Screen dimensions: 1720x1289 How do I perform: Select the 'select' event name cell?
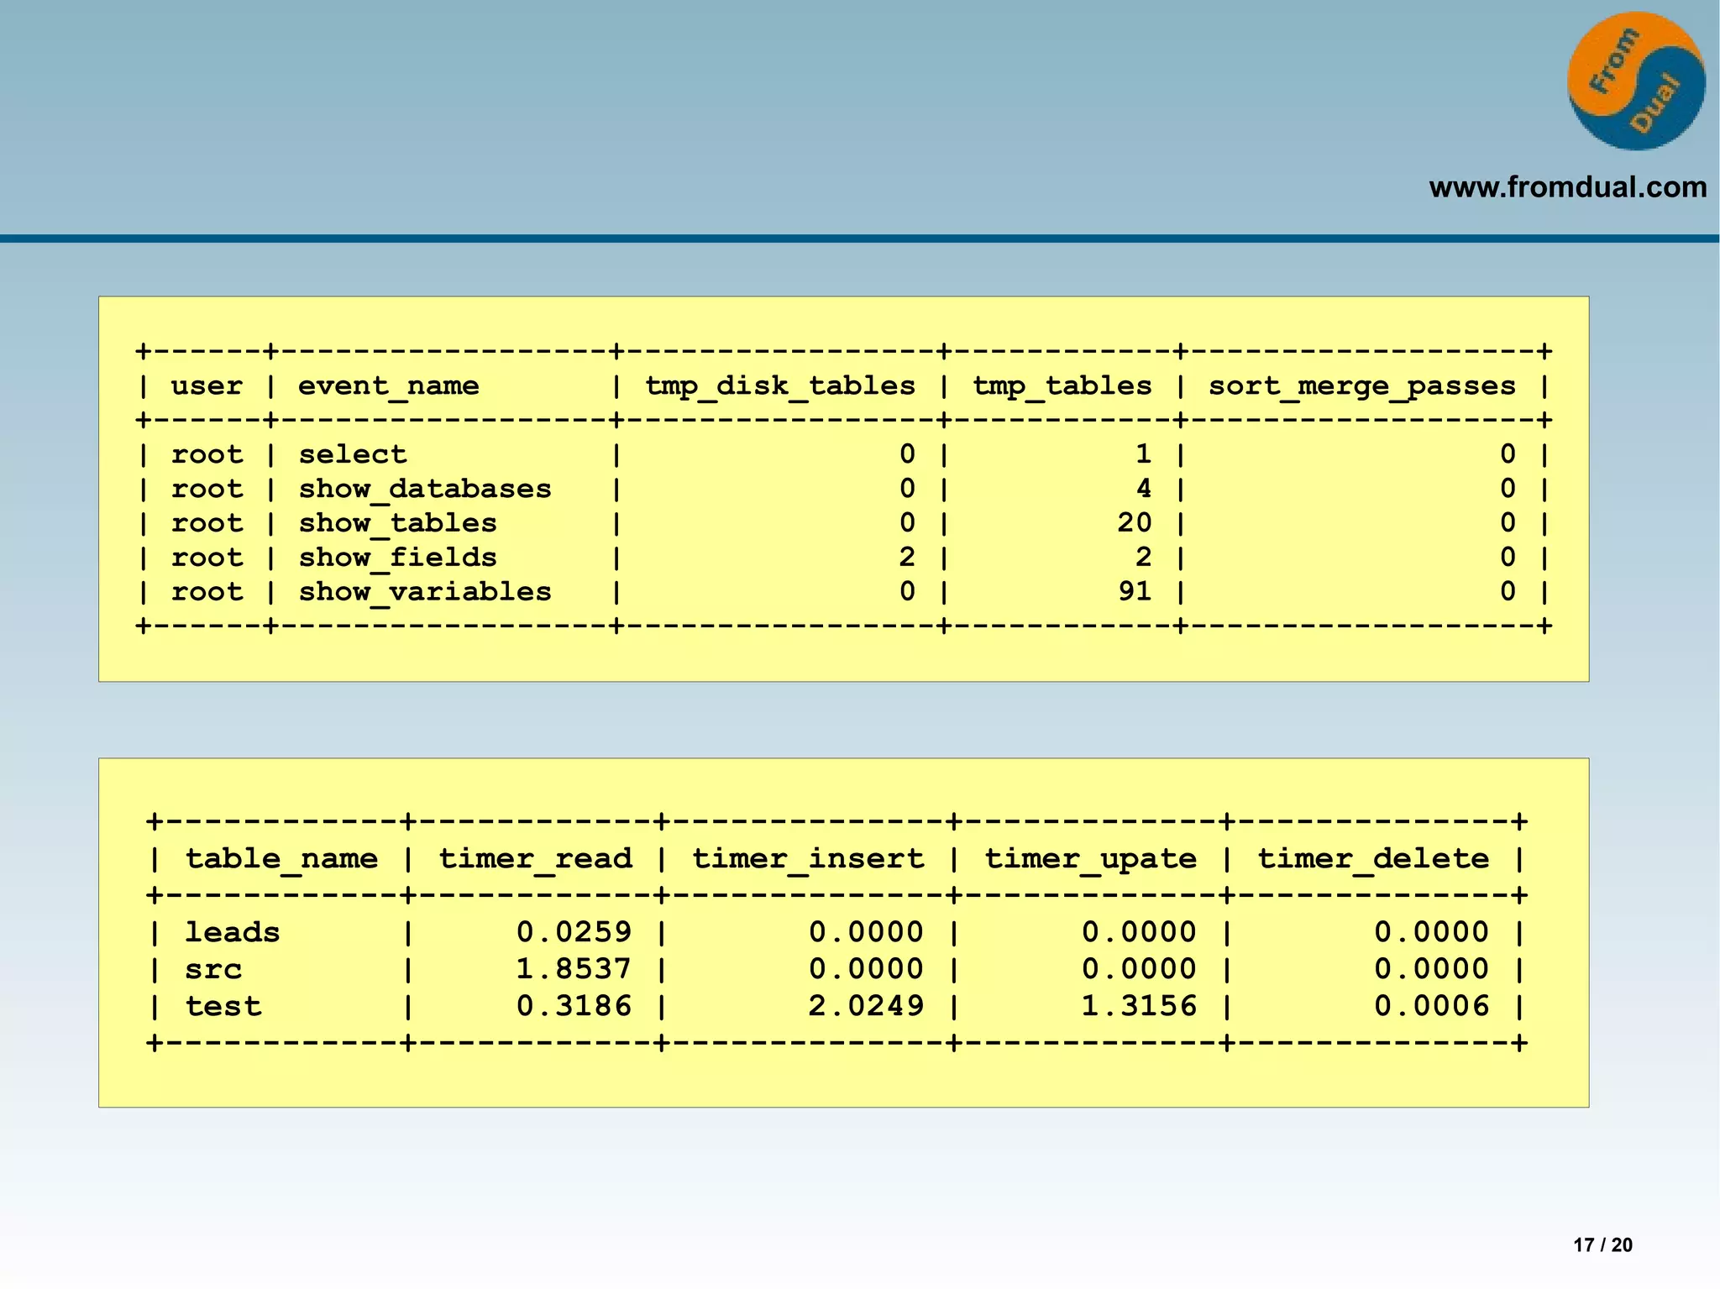point(353,454)
